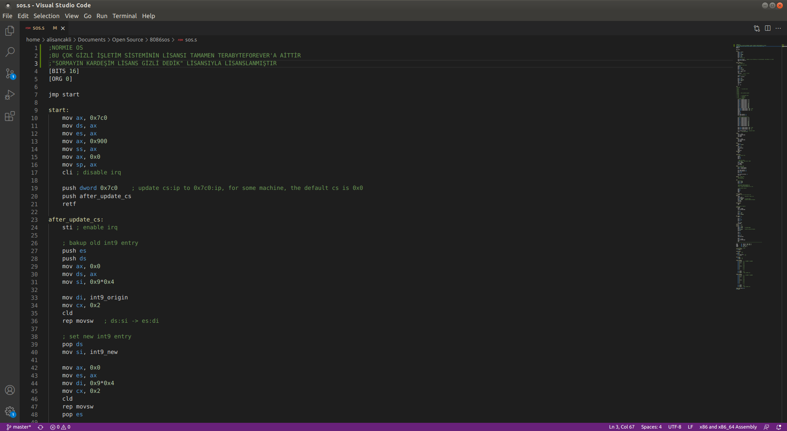Open the Source Control view
This screenshot has width=787, height=431.
[9, 73]
